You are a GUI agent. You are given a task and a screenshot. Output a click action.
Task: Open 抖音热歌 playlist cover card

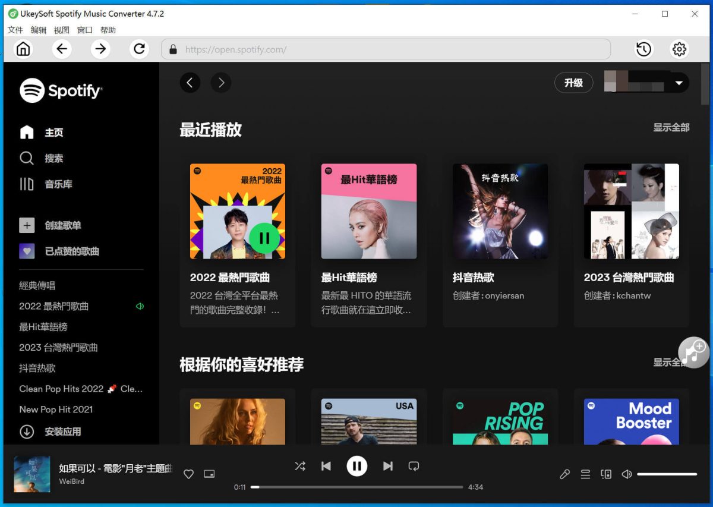[x=500, y=212]
